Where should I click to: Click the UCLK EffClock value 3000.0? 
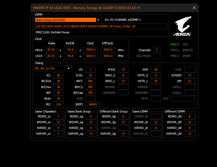(108, 56)
